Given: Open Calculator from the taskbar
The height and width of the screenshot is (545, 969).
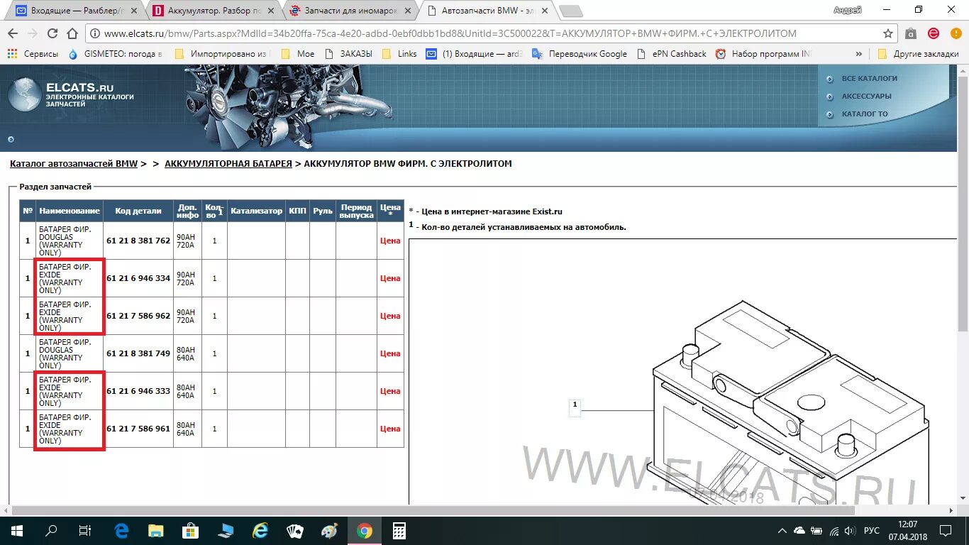Looking at the screenshot, I should coord(399,531).
